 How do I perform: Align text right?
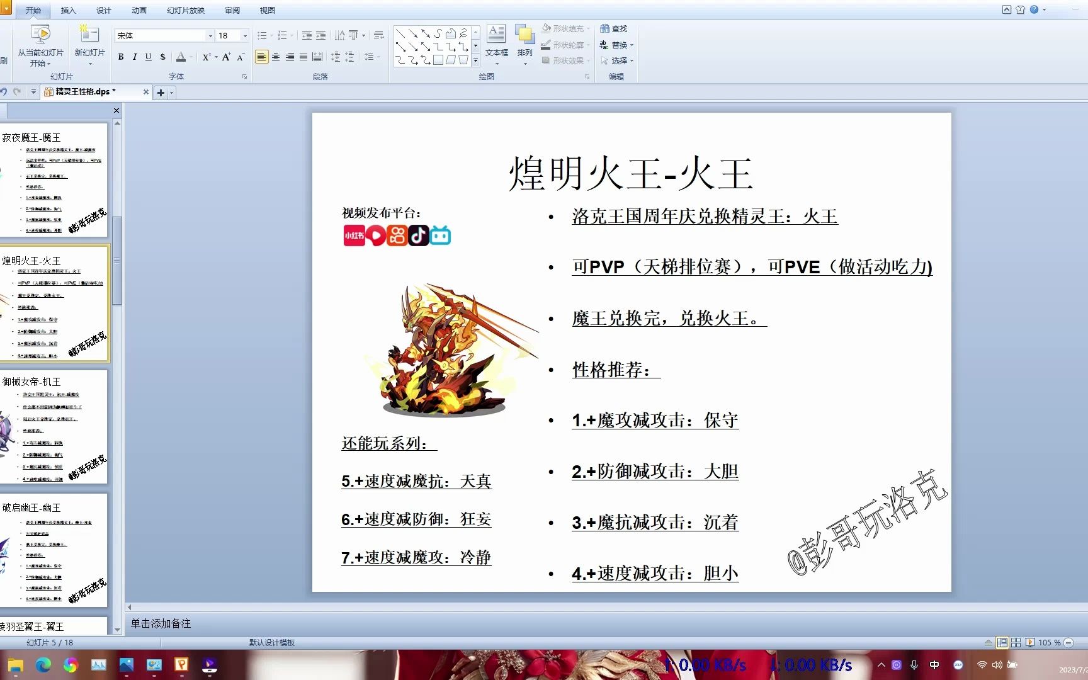click(290, 57)
